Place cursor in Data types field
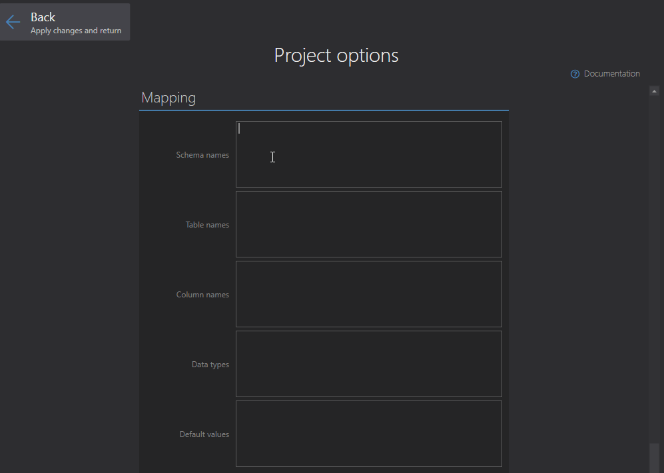Image resolution: width=664 pixels, height=473 pixels. tap(368, 364)
